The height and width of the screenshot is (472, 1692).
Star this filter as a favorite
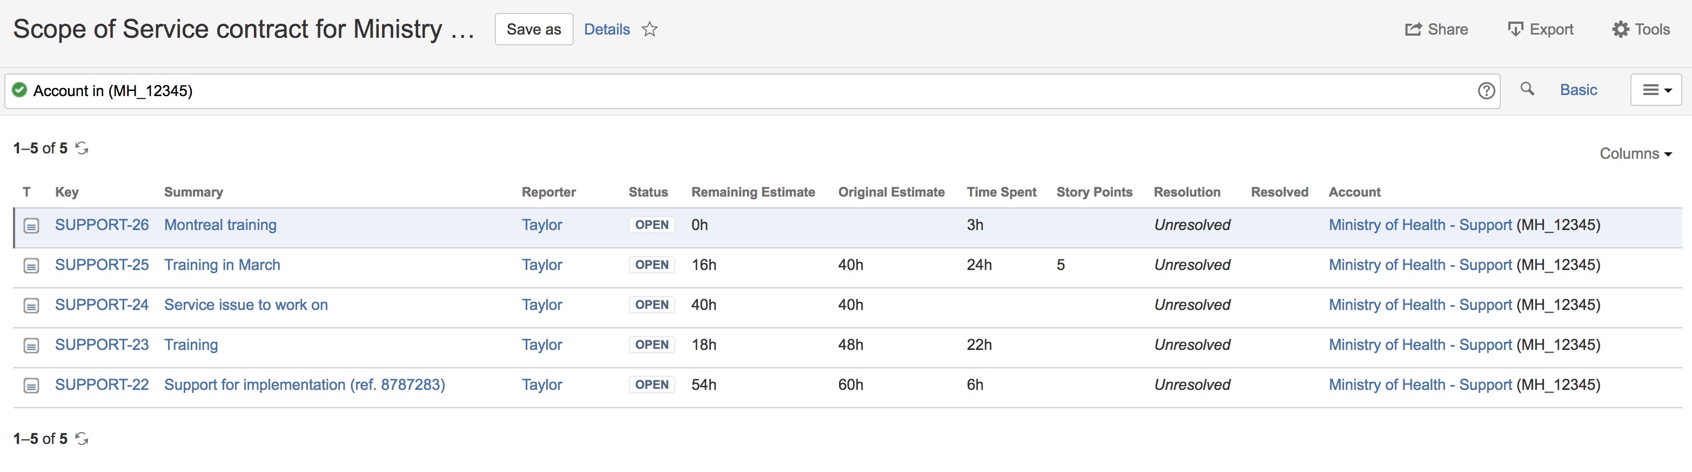649,30
